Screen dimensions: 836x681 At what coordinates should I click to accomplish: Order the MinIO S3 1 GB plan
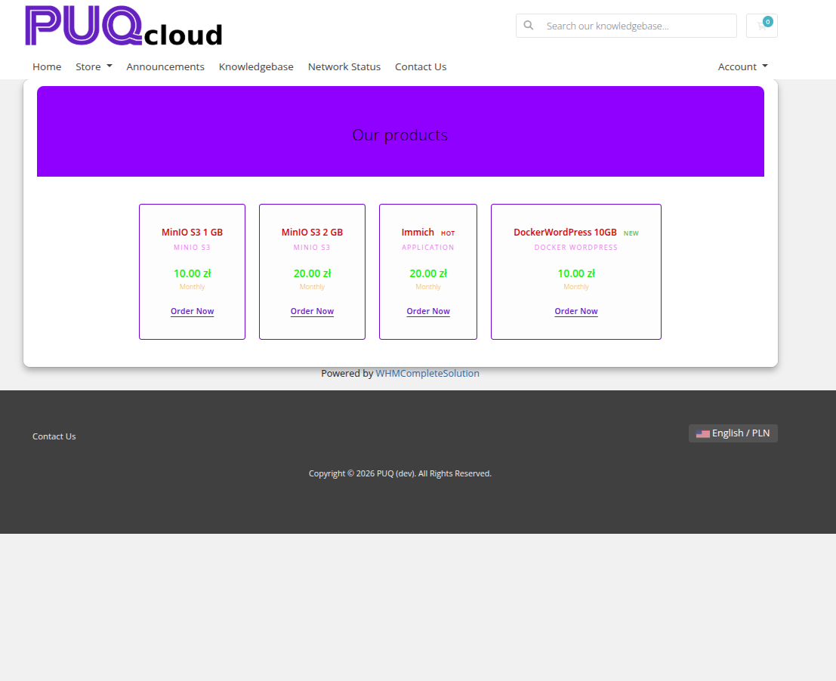(192, 311)
